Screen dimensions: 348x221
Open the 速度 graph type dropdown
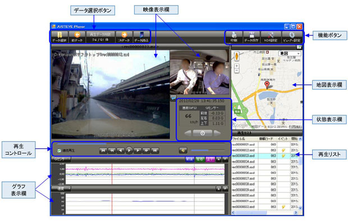[61, 189]
